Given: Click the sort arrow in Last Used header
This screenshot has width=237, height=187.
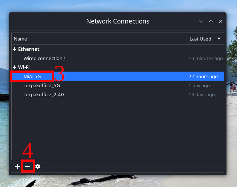Looking at the screenshot, I should 219,39.
